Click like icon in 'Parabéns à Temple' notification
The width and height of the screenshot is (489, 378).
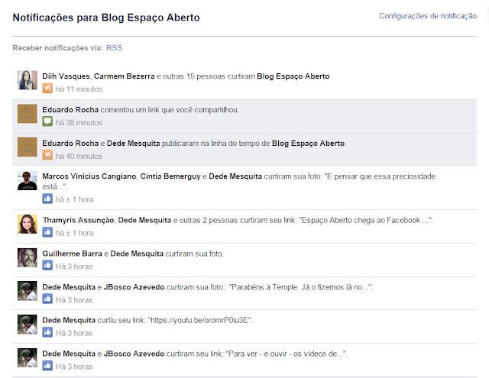point(47,299)
